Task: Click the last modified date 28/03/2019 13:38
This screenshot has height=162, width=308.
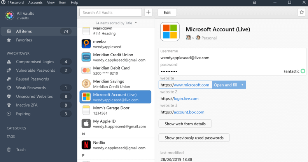Action: (176, 159)
